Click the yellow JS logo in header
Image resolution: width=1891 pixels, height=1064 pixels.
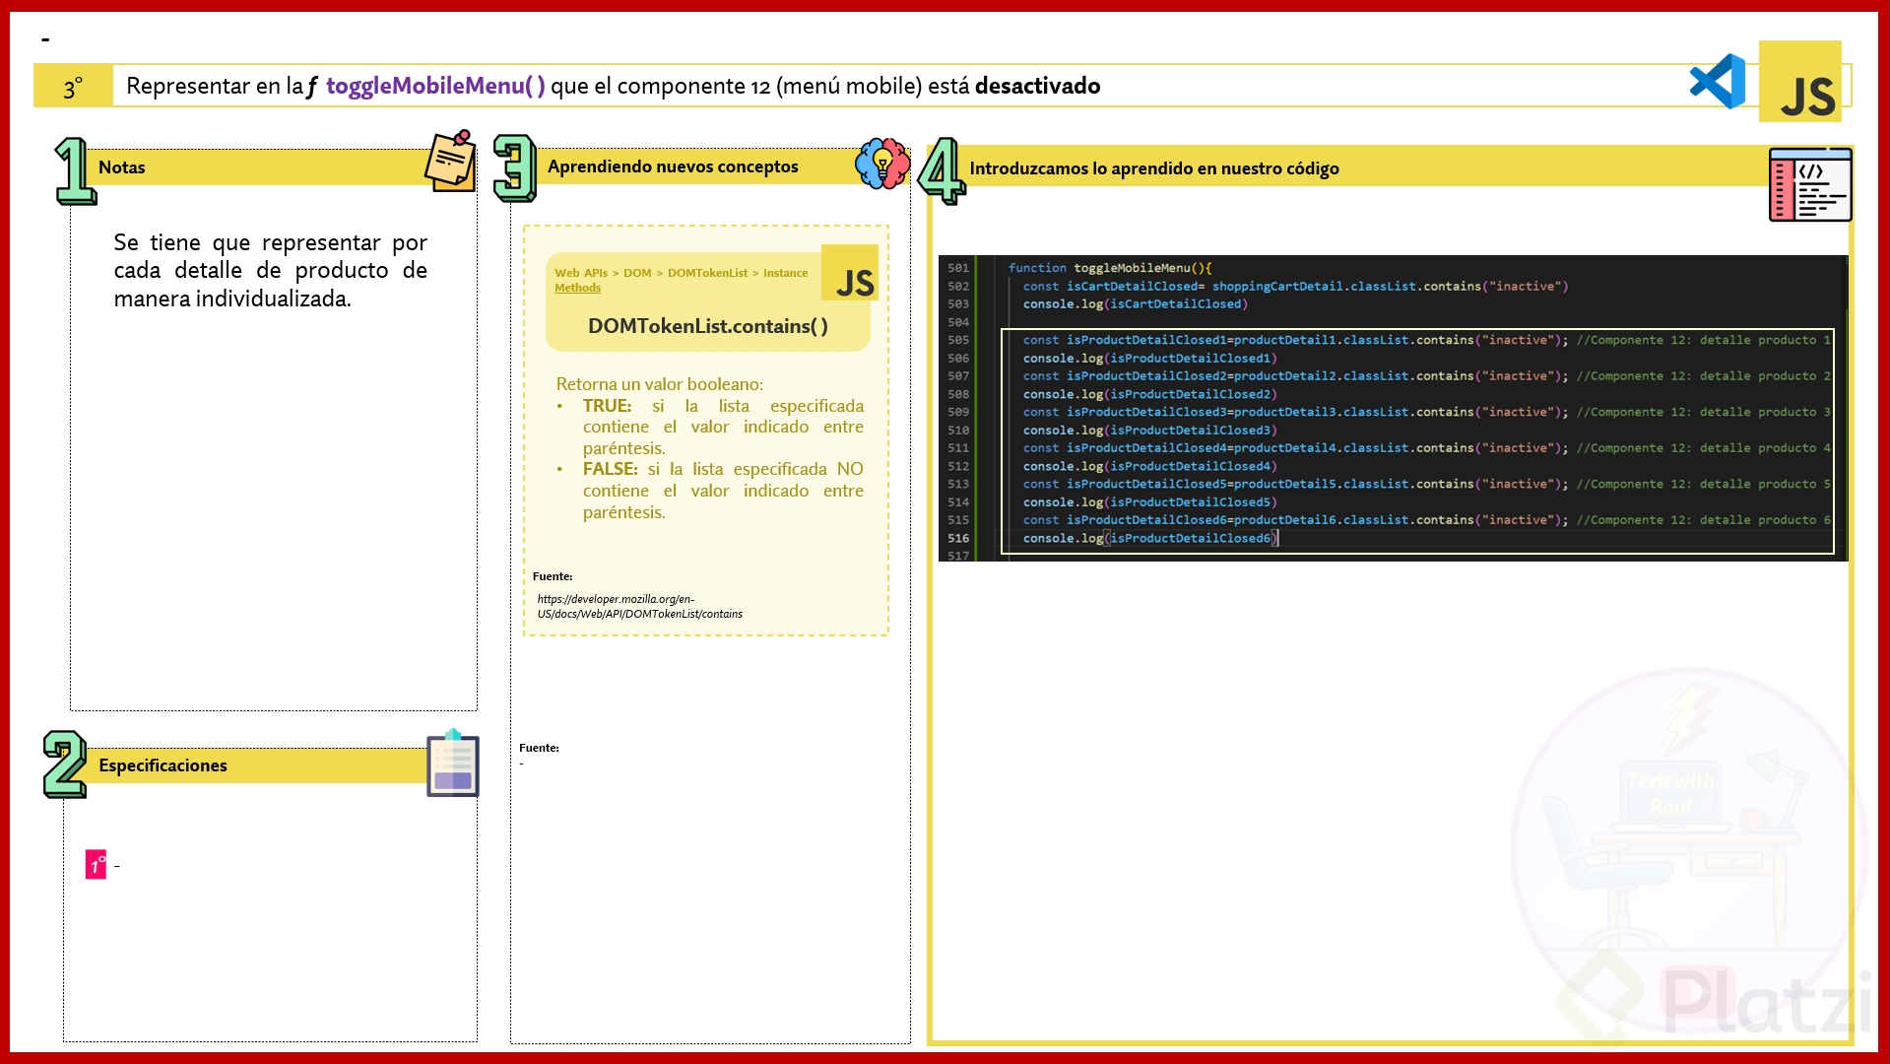[x=1800, y=82]
